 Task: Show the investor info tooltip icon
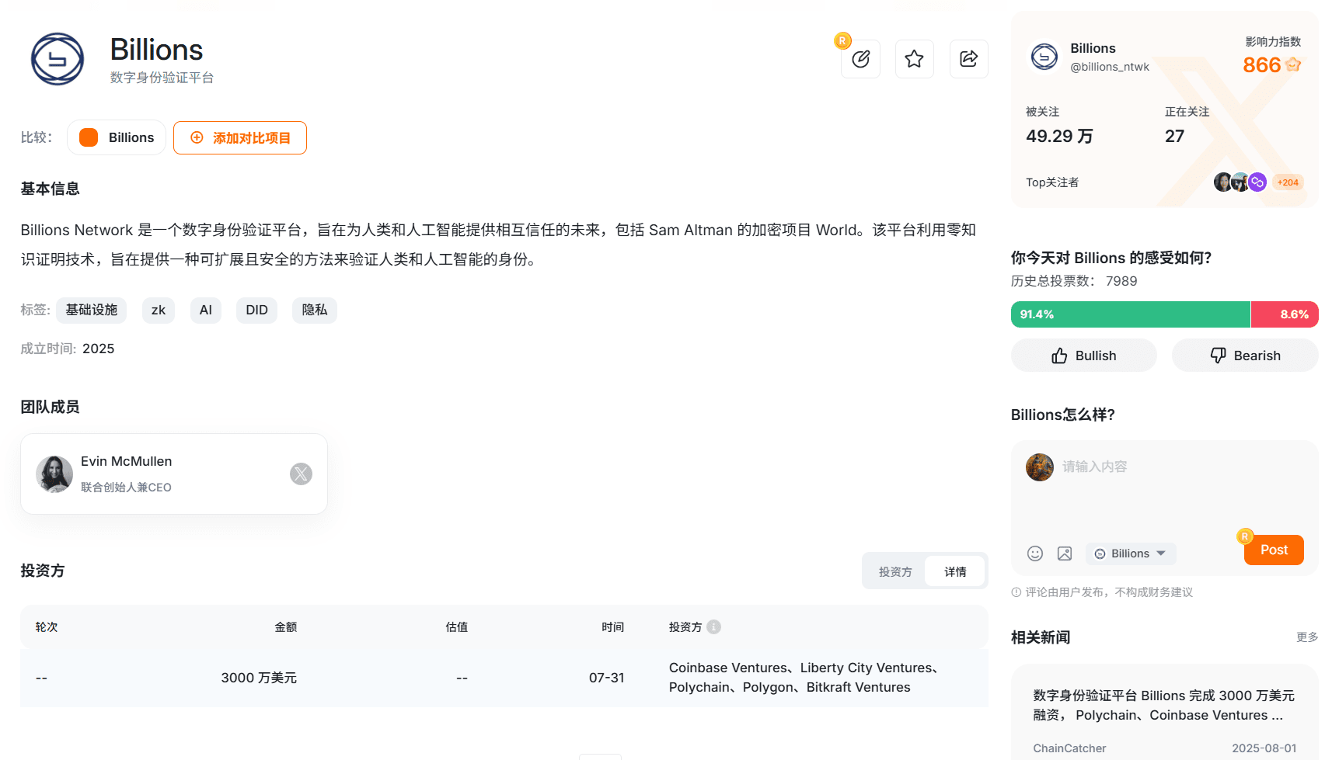[x=714, y=626]
